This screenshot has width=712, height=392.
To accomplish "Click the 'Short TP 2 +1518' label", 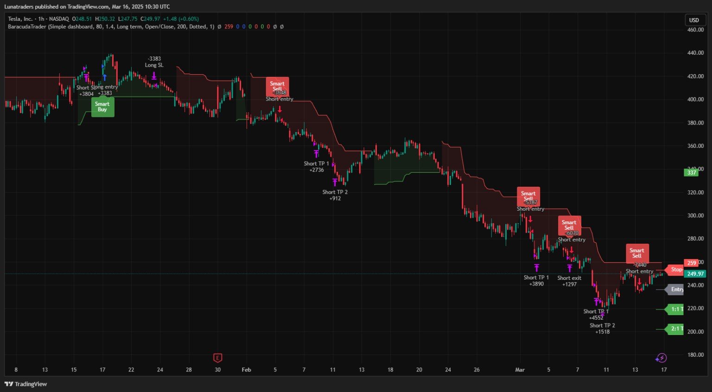I will point(603,329).
